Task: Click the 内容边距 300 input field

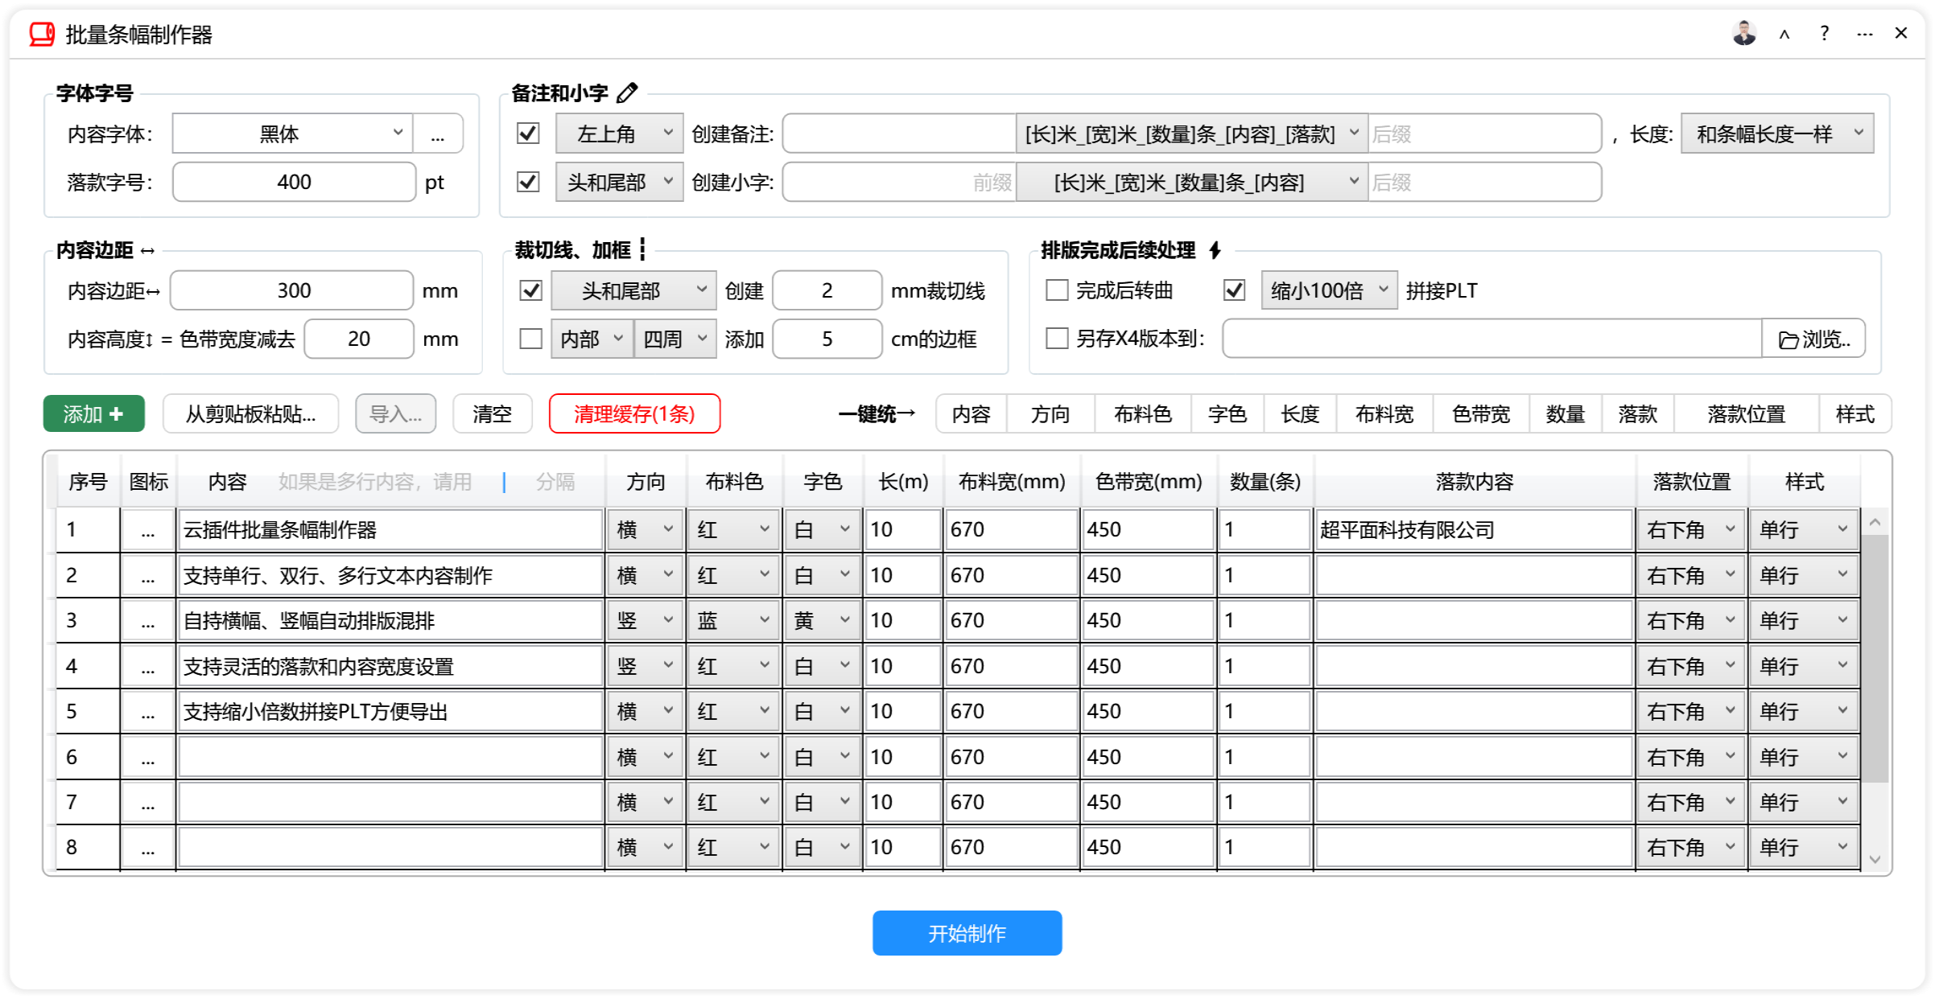Action: (292, 290)
